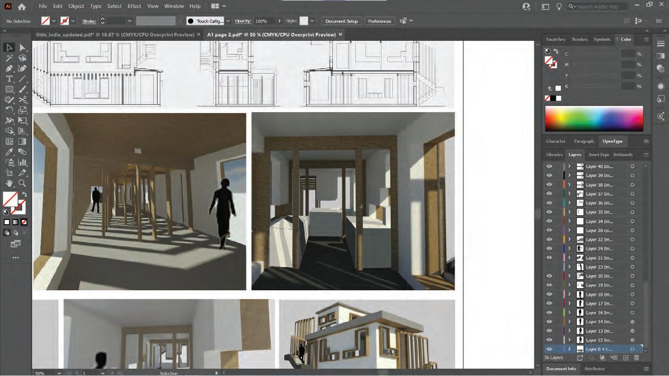Select the Line Segment tool
This screenshot has width=669, height=376.
[22, 79]
